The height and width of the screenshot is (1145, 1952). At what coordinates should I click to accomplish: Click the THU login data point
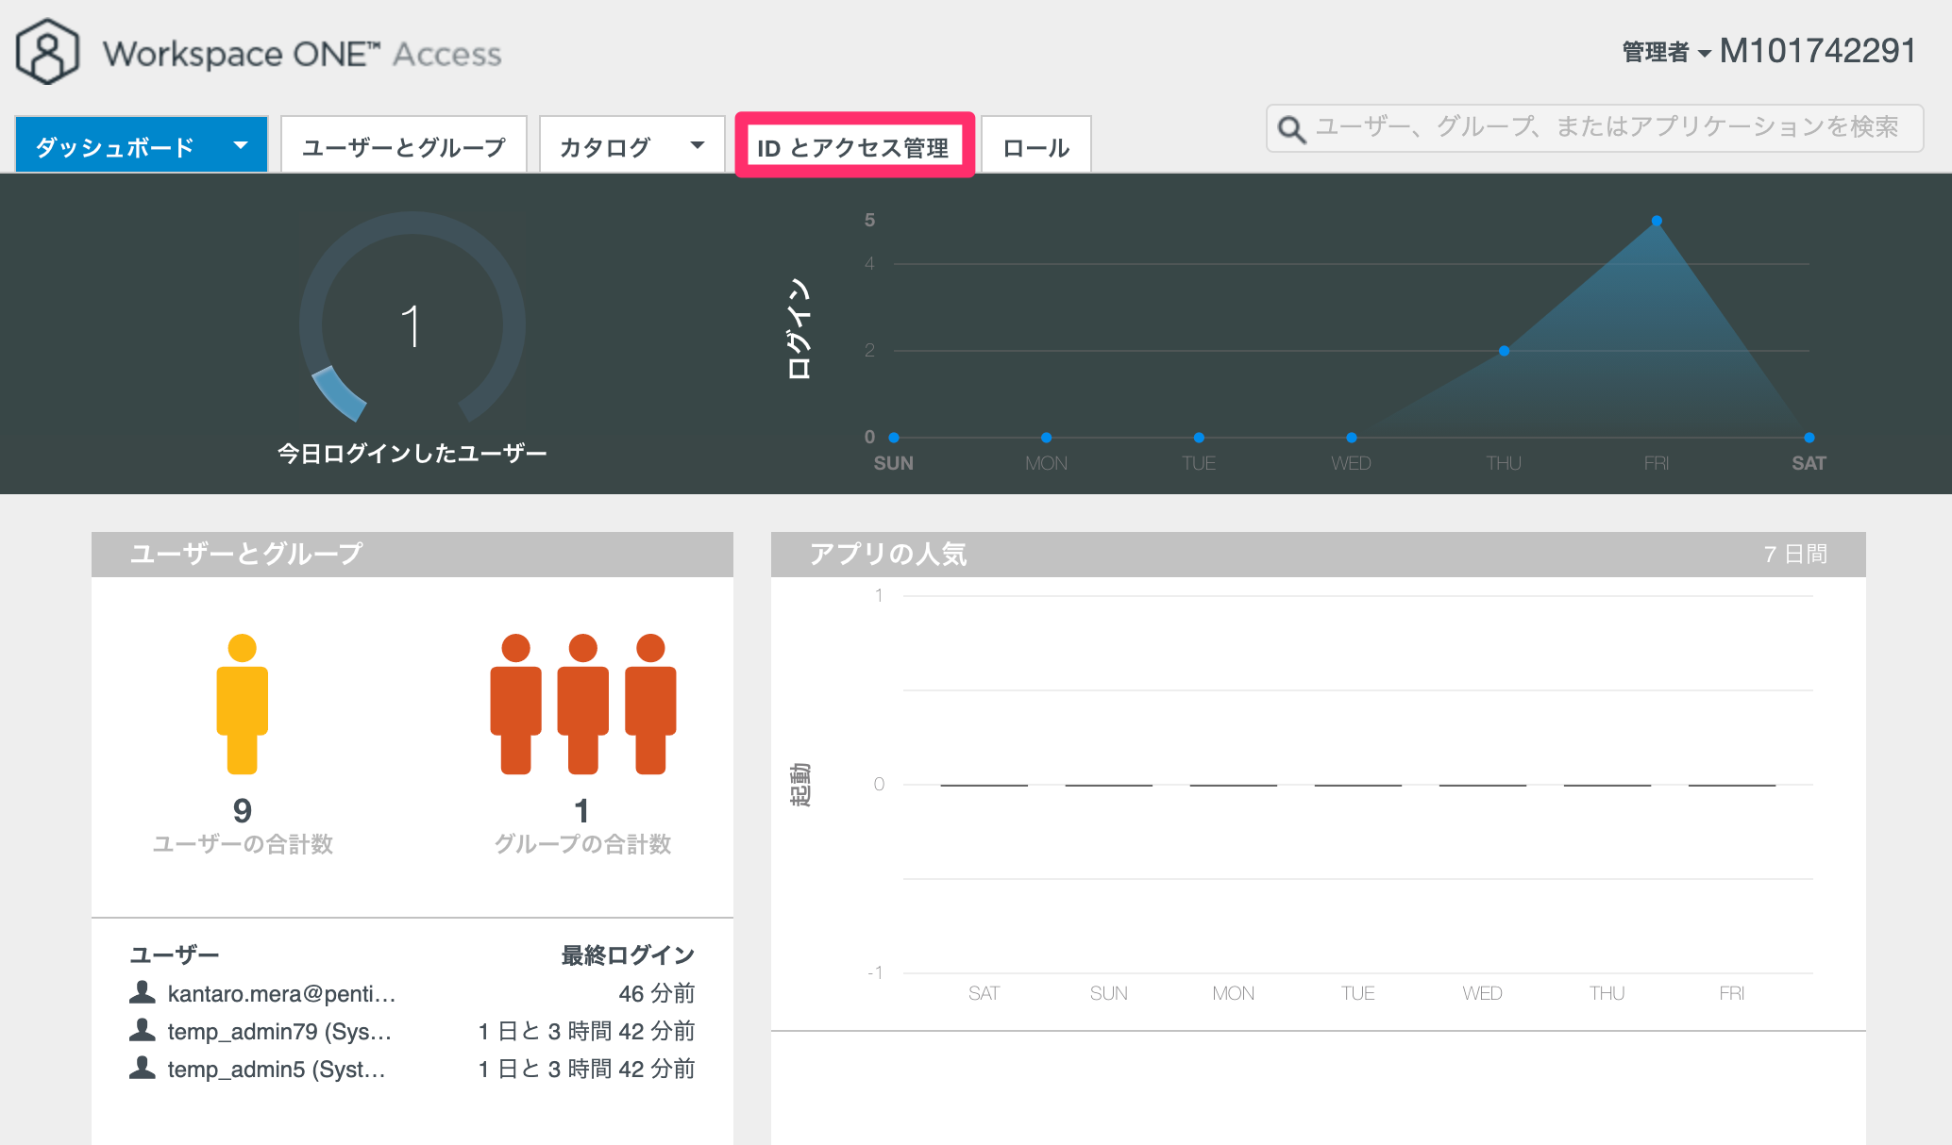(x=1505, y=351)
